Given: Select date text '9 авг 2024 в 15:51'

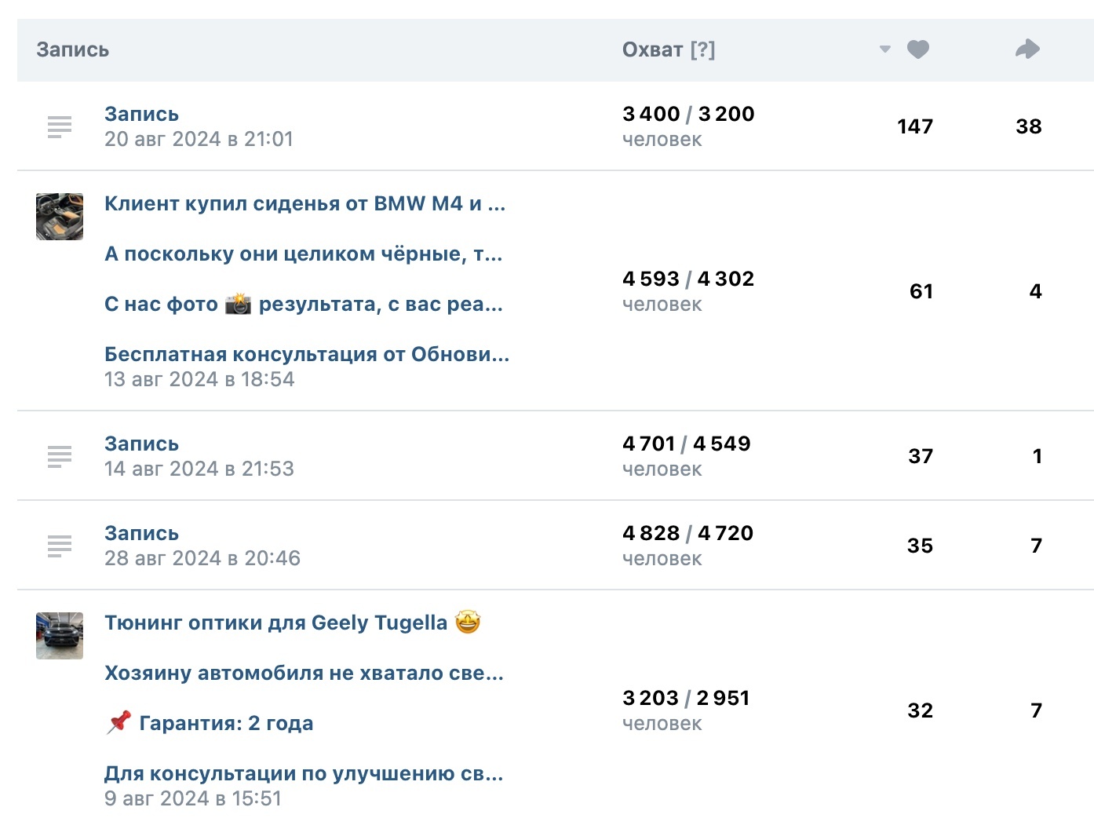Looking at the screenshot, I should pos(193,798).
